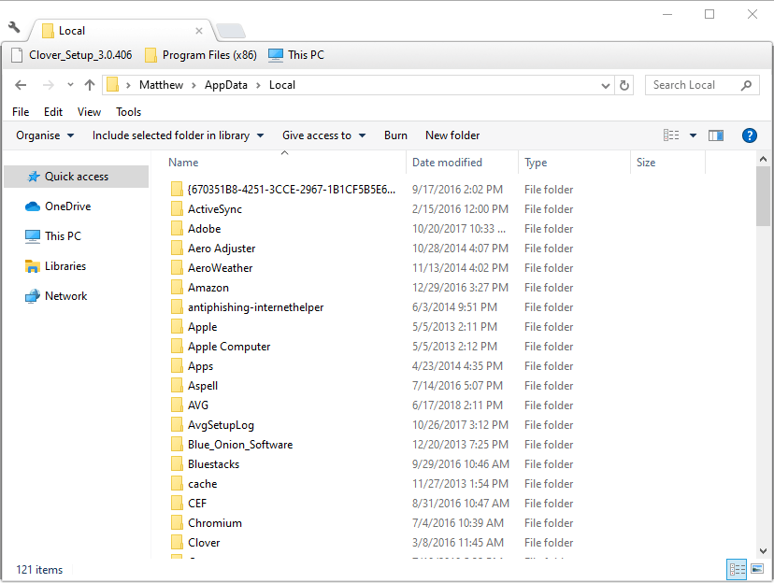This screenshot has height=583, width=774.
Task: Refresh the Local folder
Action: (623, 85)
